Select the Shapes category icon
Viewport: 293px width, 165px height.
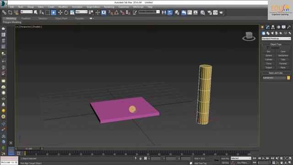click(268, 33)
